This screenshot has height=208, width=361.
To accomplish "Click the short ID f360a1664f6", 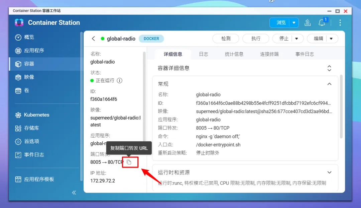I will [x=104, y=99].
